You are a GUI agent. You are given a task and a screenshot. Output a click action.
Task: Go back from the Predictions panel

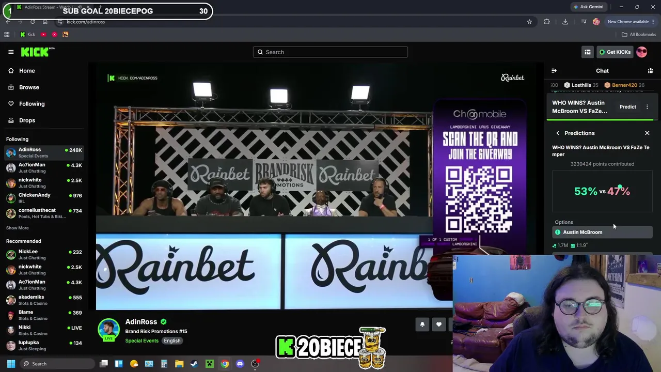(x=558, y=133)
